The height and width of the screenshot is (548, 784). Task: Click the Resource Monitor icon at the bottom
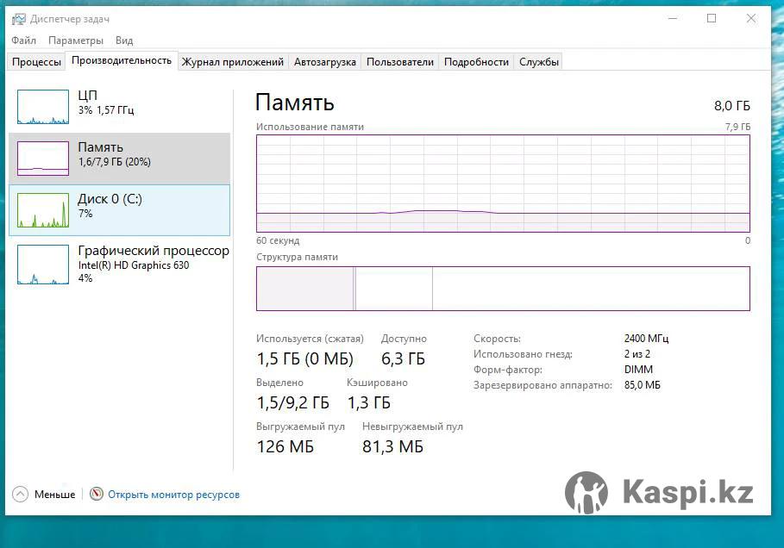pyautogui.click(x=96, y=494)
